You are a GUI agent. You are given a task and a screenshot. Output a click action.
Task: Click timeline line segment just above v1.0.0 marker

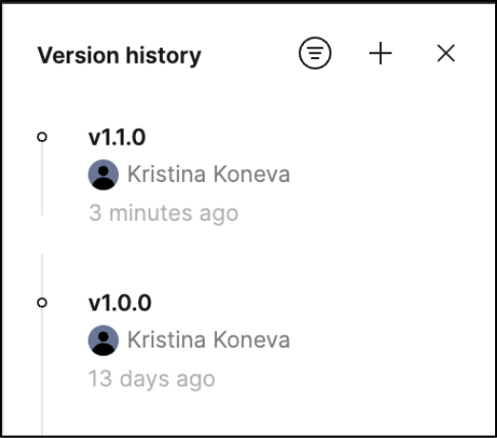[42, 275]
